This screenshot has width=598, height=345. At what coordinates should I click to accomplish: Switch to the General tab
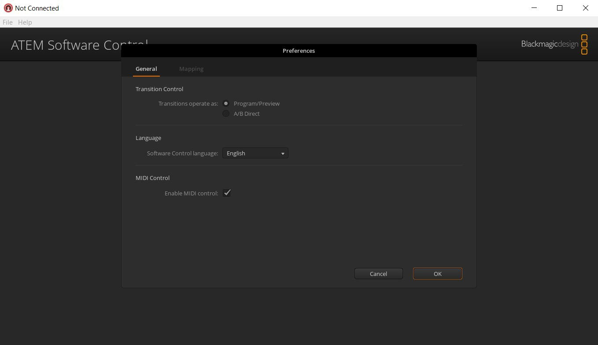point(146,69)
